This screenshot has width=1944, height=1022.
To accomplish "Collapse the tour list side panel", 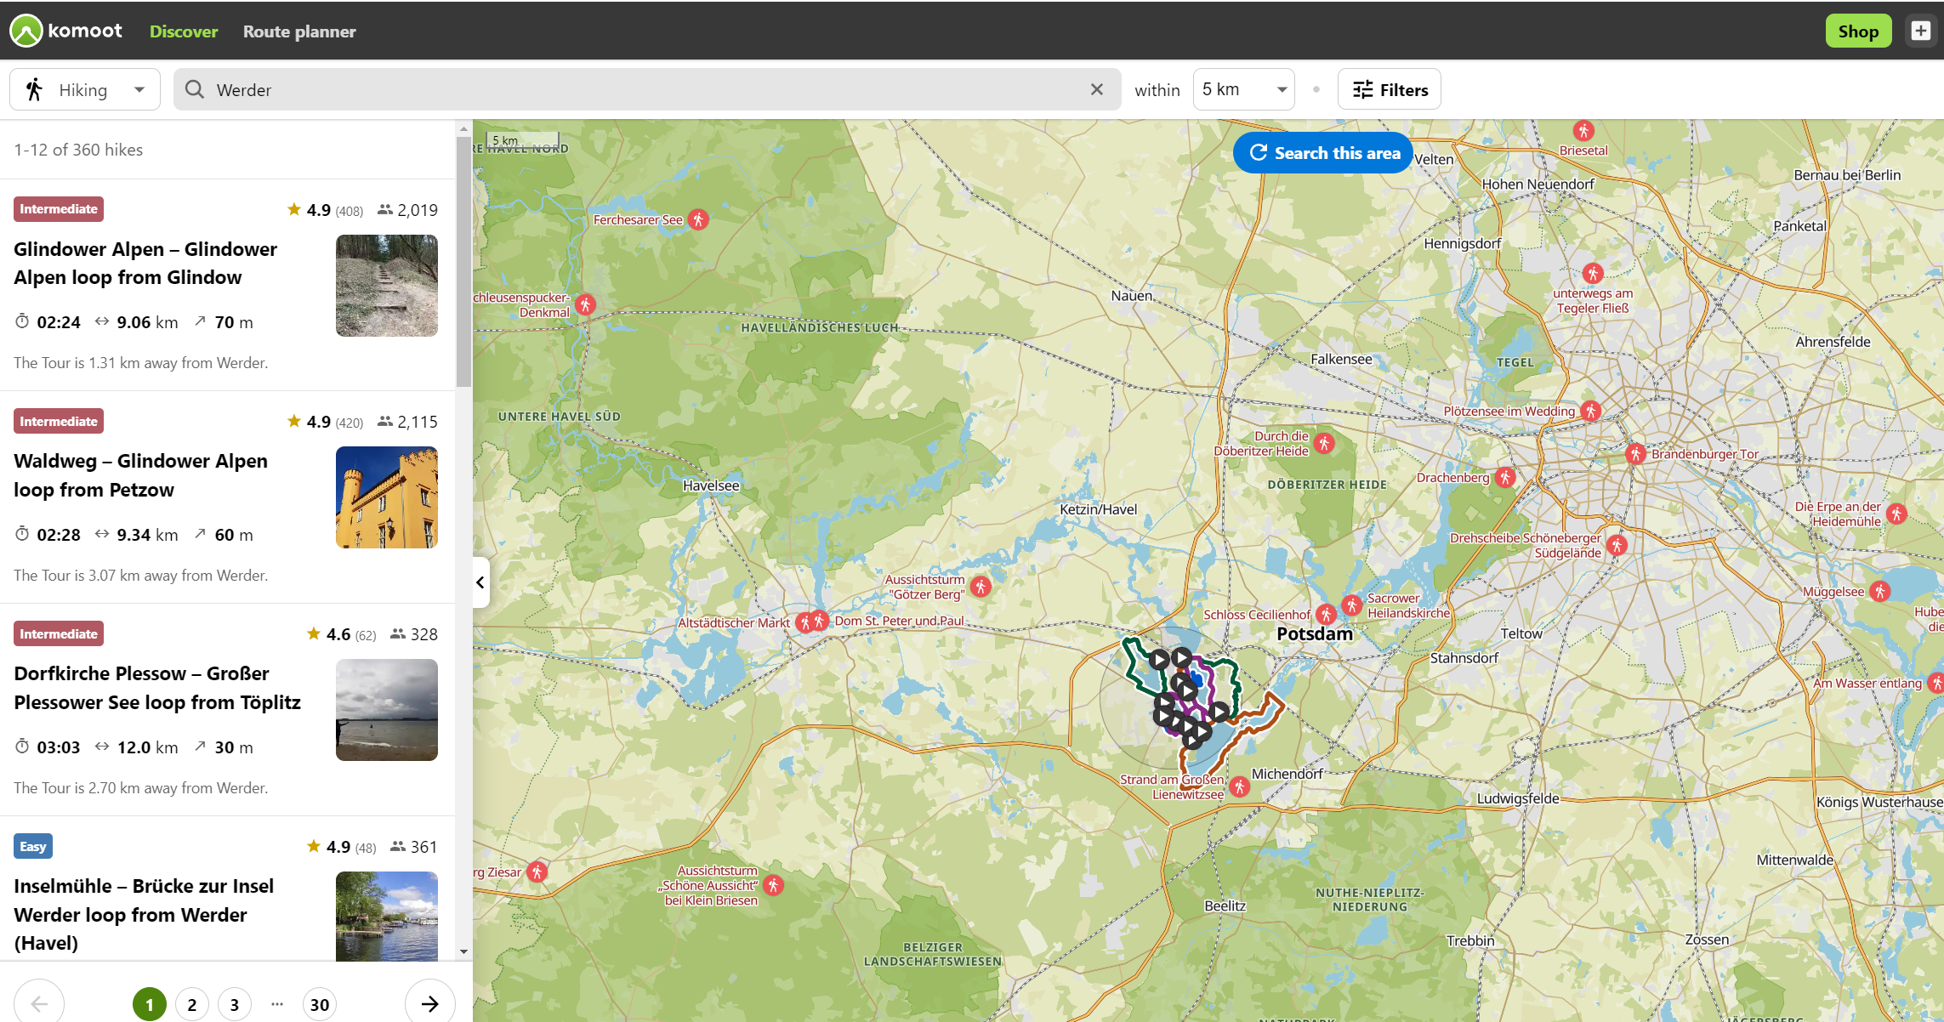I will coord(480,582).
